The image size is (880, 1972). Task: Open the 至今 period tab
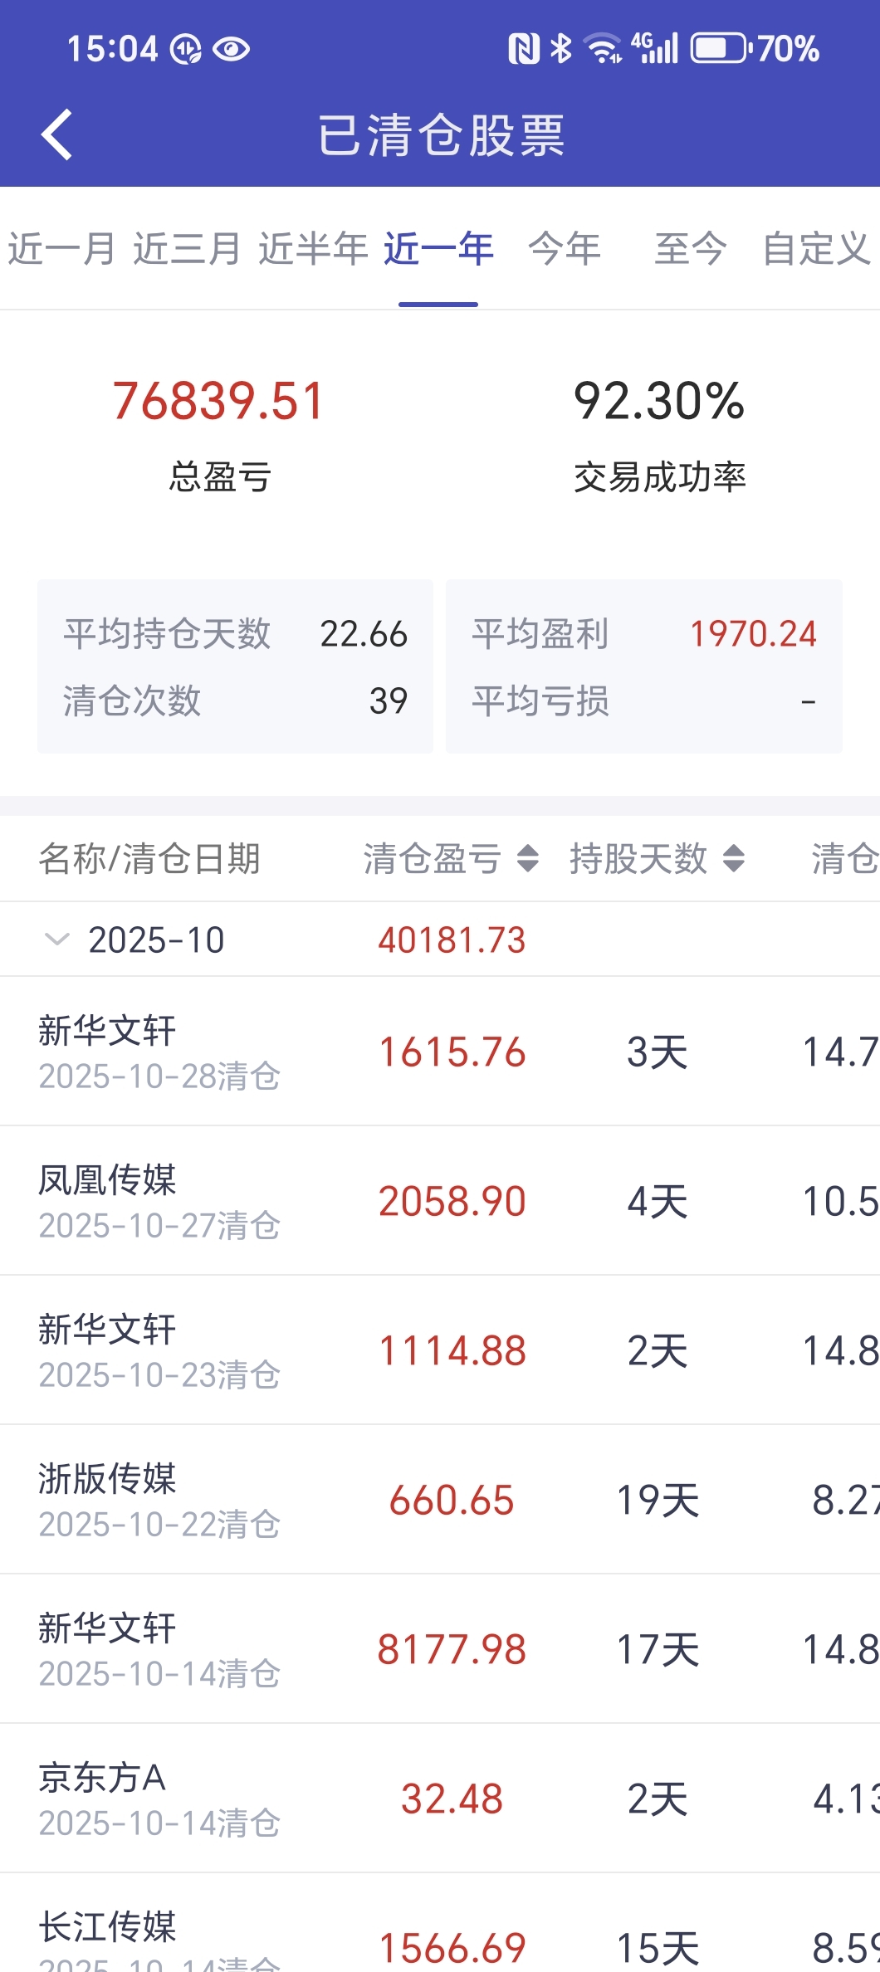[x=690, y=249]
